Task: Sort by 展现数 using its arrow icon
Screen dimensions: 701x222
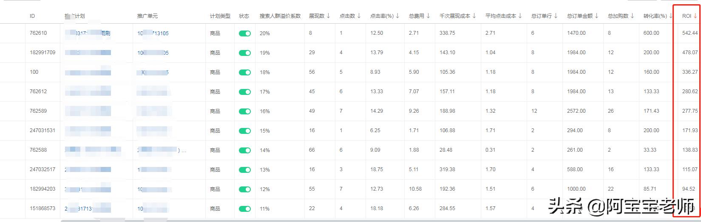Action: (328, 16)
